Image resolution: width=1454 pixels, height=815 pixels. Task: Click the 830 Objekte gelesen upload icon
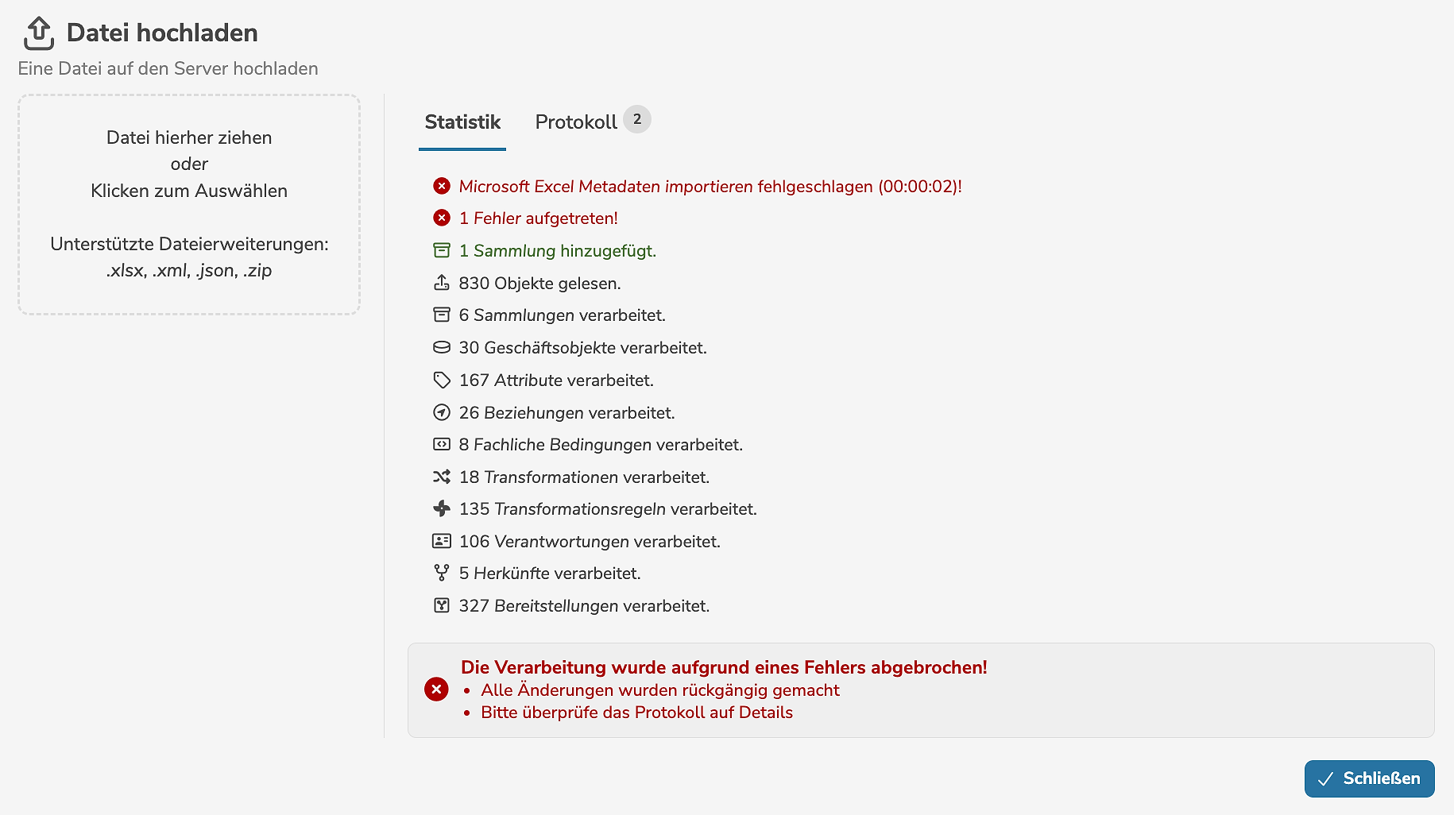442,283
